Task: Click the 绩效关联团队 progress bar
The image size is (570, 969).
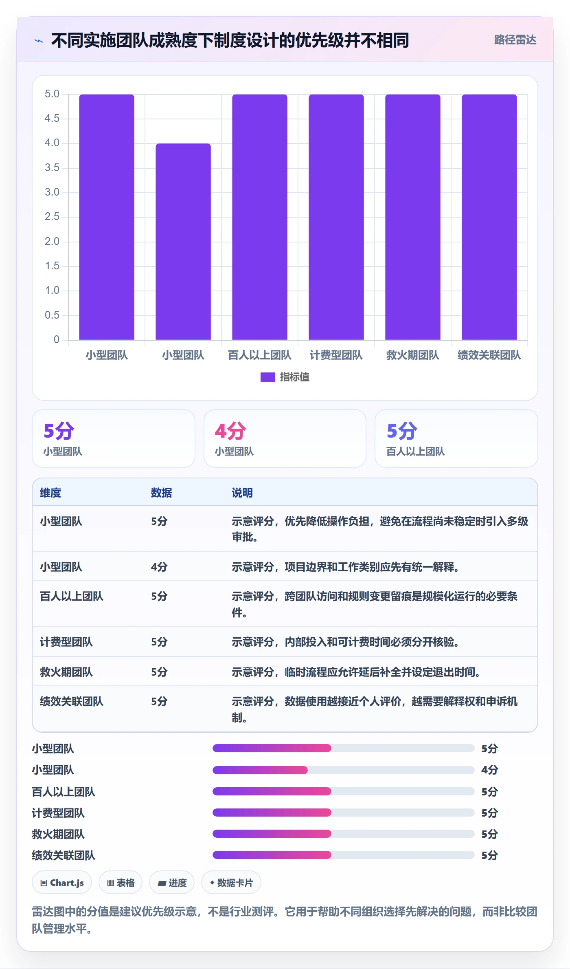Action: (x=343, y=855)
